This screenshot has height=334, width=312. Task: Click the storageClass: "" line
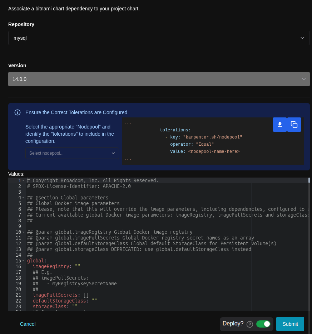[55, 306]
